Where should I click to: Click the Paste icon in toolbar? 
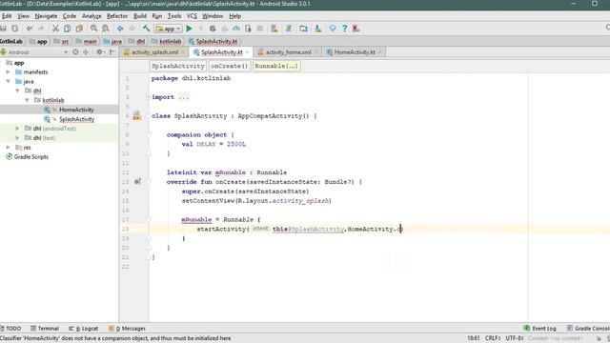[79, 29]
